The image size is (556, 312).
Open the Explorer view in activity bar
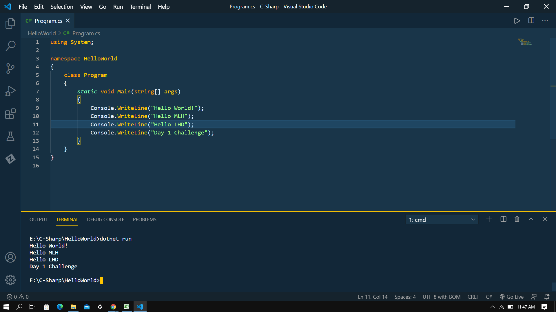(x=10, y=23)
